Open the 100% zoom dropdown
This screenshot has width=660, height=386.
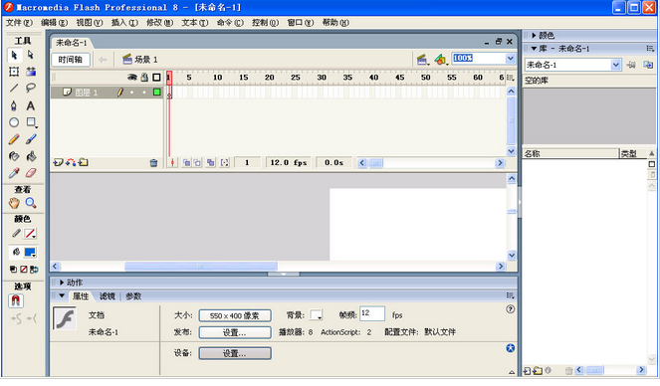[x=510, y=58]
